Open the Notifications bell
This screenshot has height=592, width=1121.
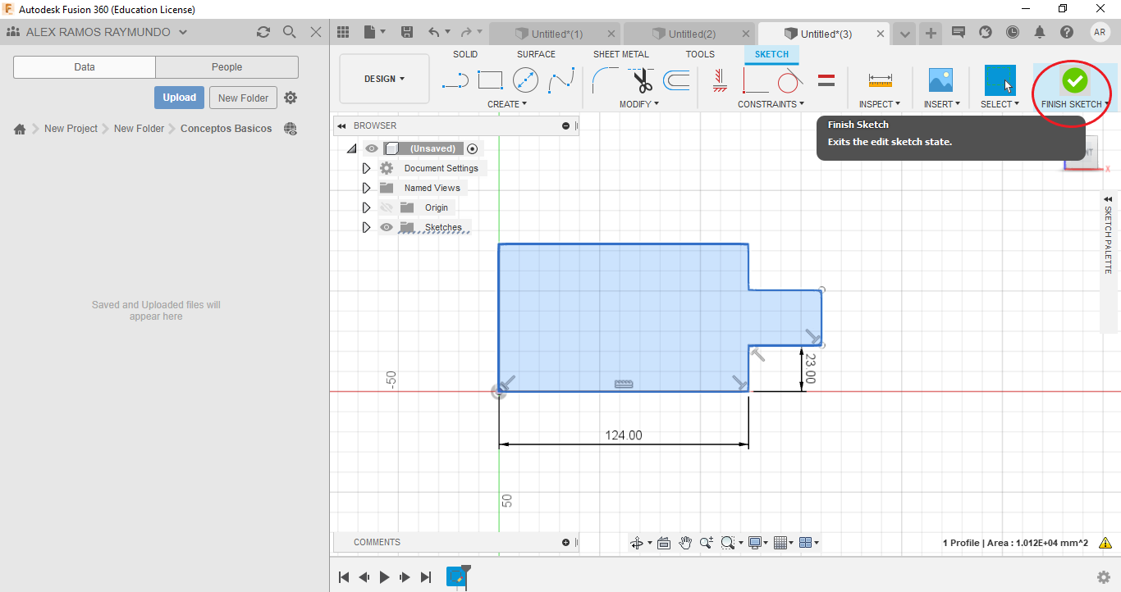tap(1040, 32)
